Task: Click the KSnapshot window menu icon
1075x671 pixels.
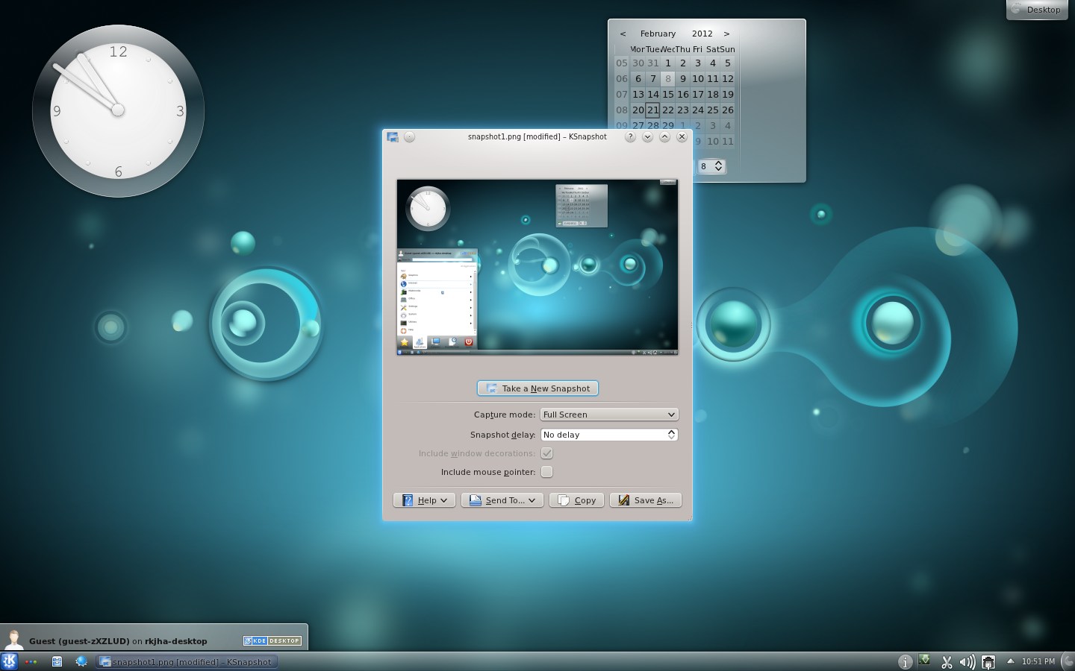Action: tap(393, 136)
